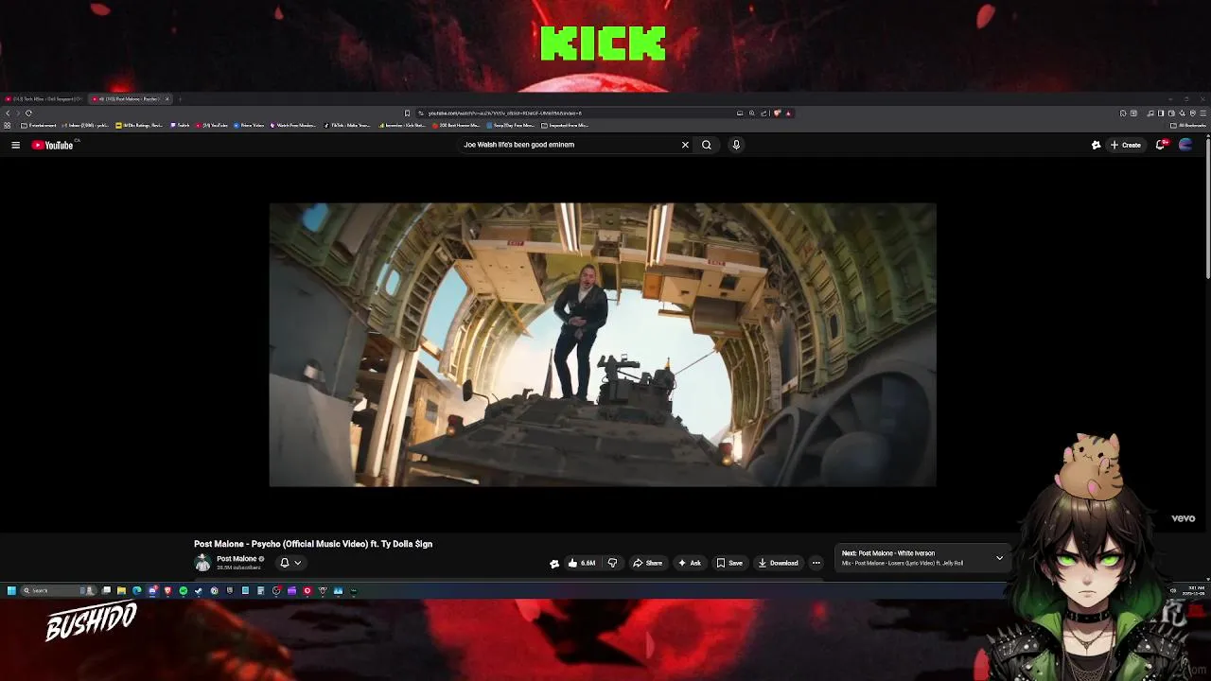Open a new browser tab
Image resolution: width=1211 pixels, height=681 pixels.
180,98
